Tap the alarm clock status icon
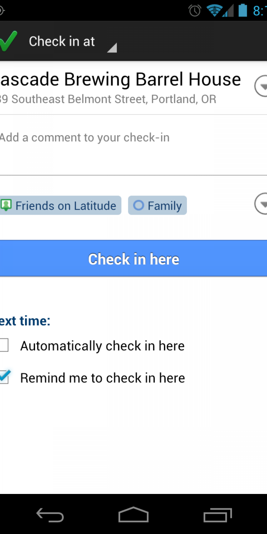 pos(195,11)
